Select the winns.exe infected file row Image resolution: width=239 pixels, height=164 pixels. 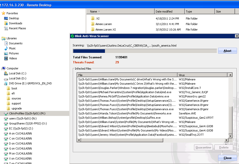[x=153, y=96]
